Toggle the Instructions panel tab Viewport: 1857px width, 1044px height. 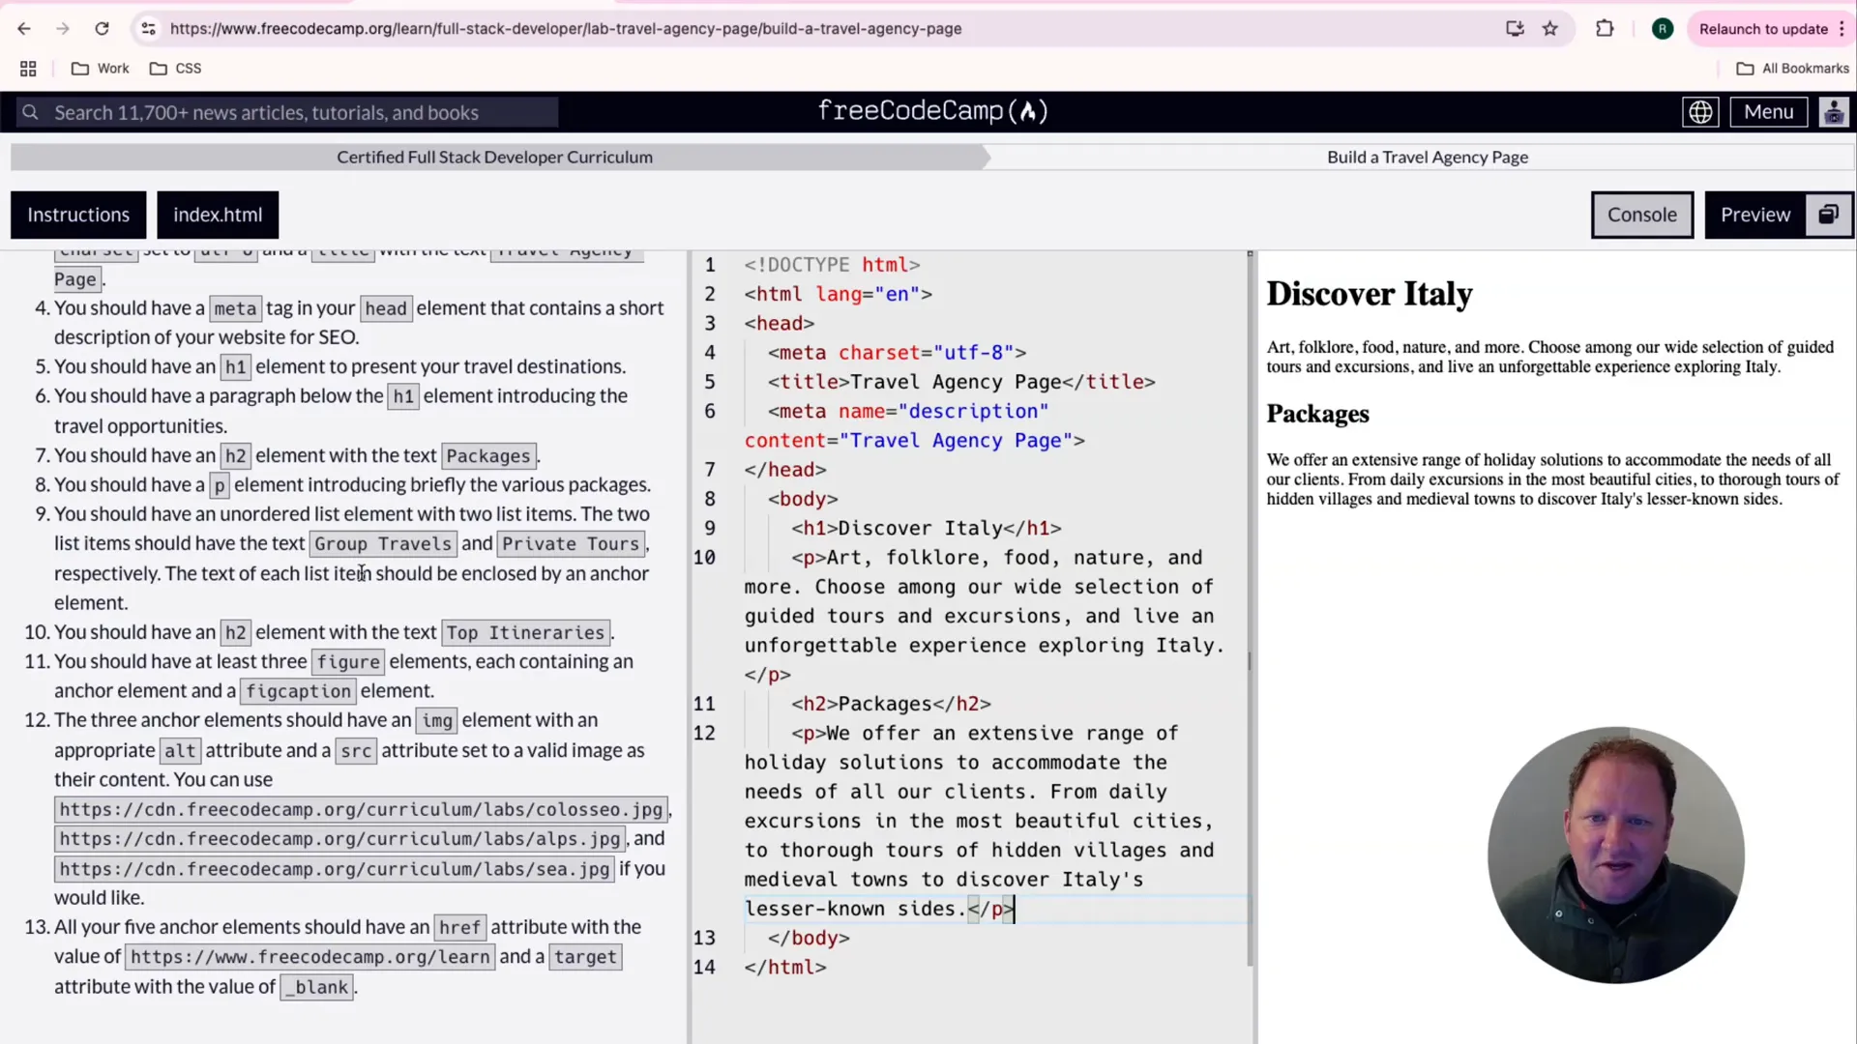click(78, 215)
